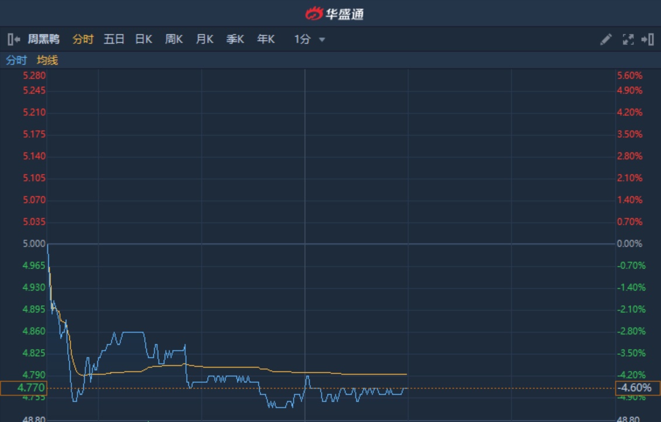Click the -2.80% percentage axis label
The width and height of the screenshot is (661, 422).
coord(631,331)
